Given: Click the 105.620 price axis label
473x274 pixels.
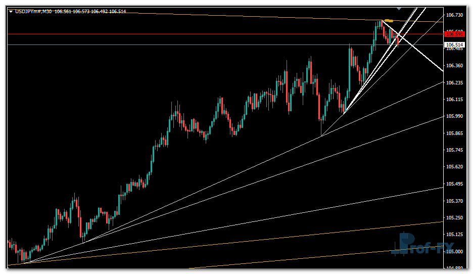Looking at the screenshot, I should [x=455, y=167].
